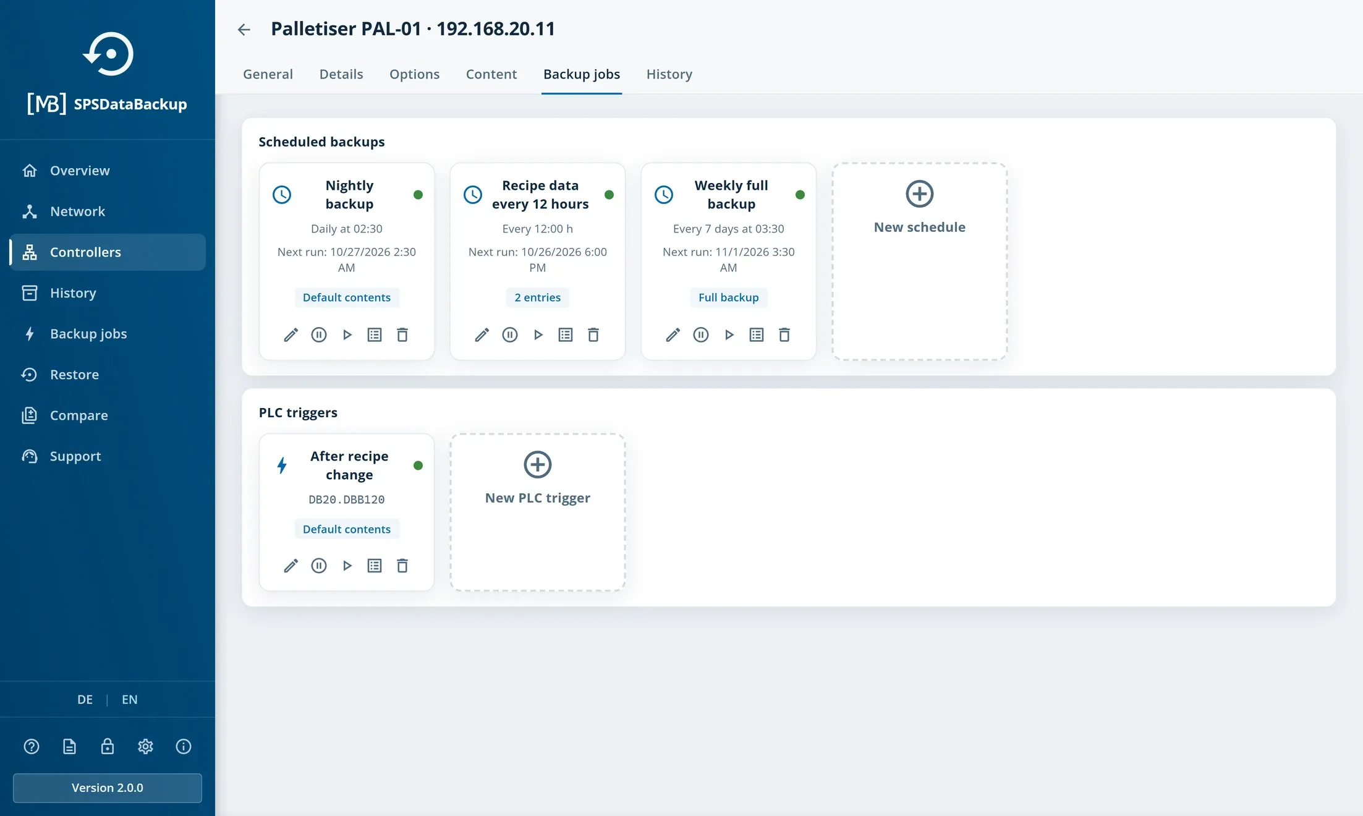Delete the Weekly full backup schedule
1363x816 pixels.
(784, 335)
